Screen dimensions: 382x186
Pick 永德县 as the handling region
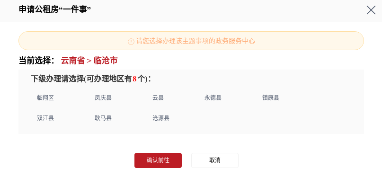pos(213,98)
